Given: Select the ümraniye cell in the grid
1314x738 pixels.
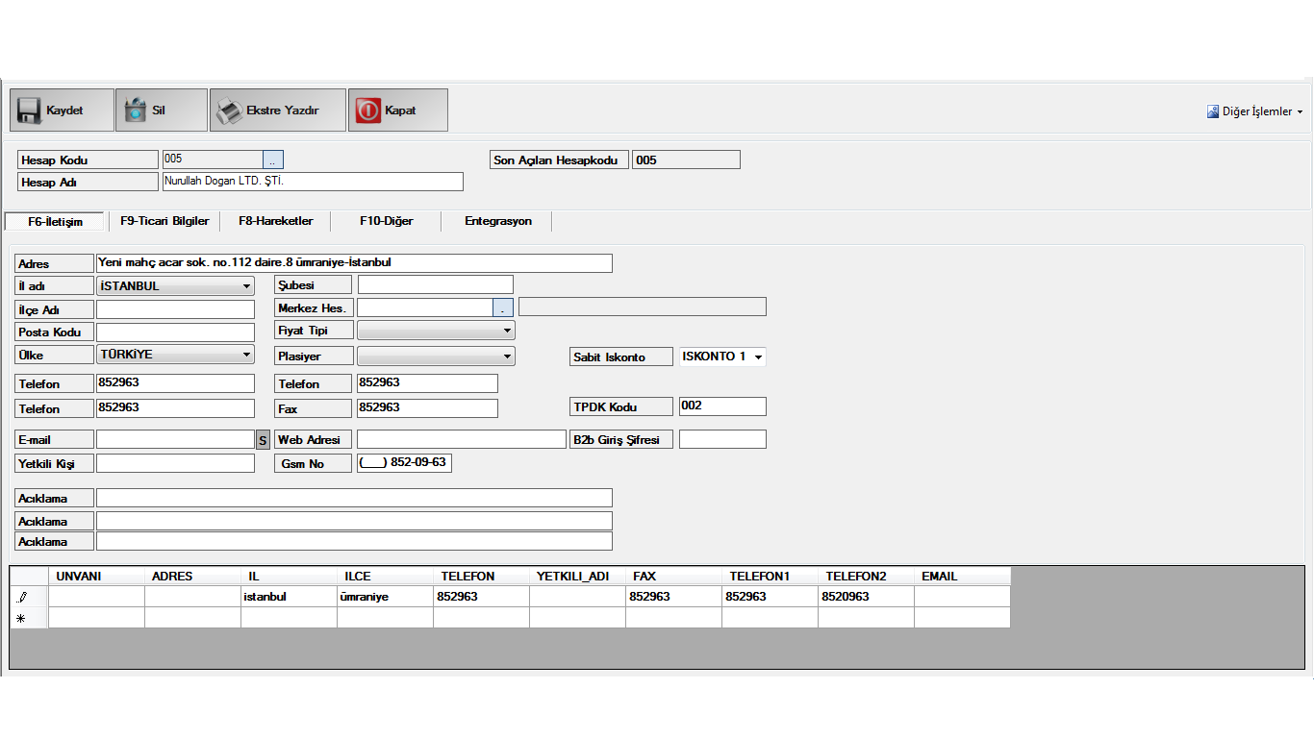Looking at the screenshot, I should click(x=385, y=597).
